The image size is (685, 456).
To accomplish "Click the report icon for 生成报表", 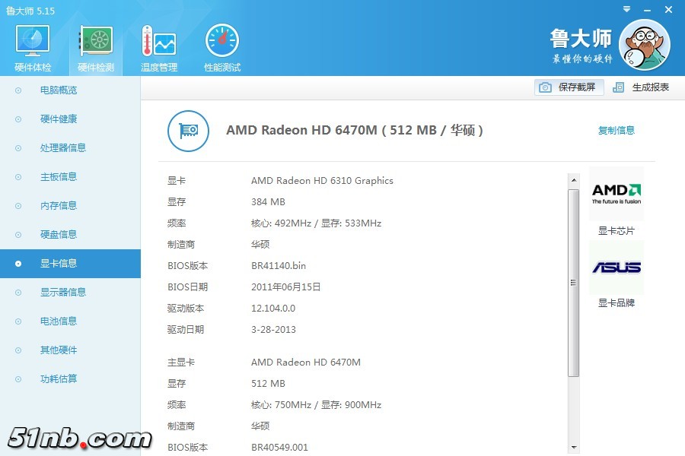I will pyautogui.click(x=619, y=87).
